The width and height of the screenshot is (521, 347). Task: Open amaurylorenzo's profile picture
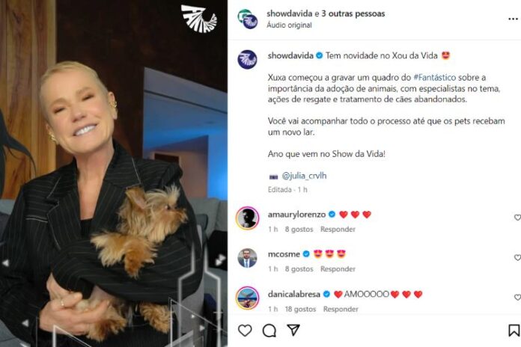(x=247, y=218)
